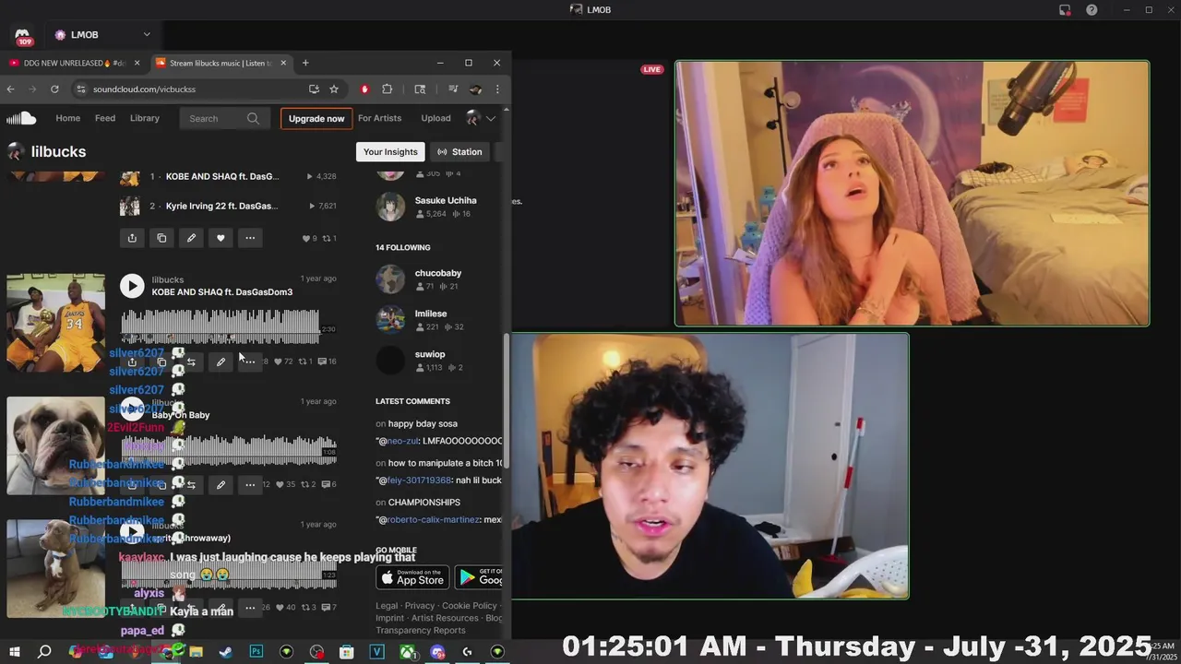The width and height of the screenshot is (1181, 664).
Task: Click the KOBE AND SHAQ cover thumbnail
Action: pyautogui.click(x=55, y=323)
